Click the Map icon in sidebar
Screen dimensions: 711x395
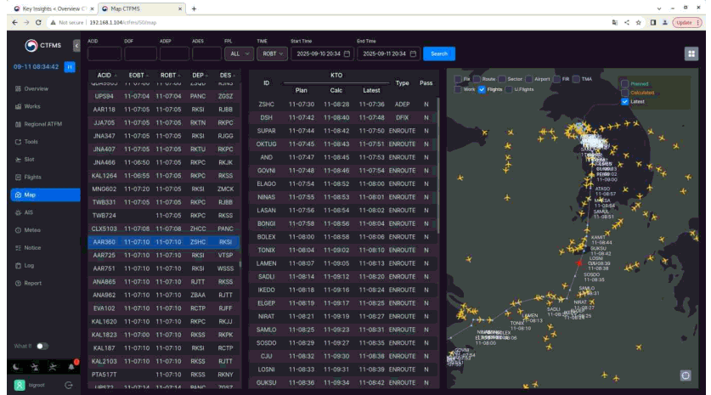[18, 195]
